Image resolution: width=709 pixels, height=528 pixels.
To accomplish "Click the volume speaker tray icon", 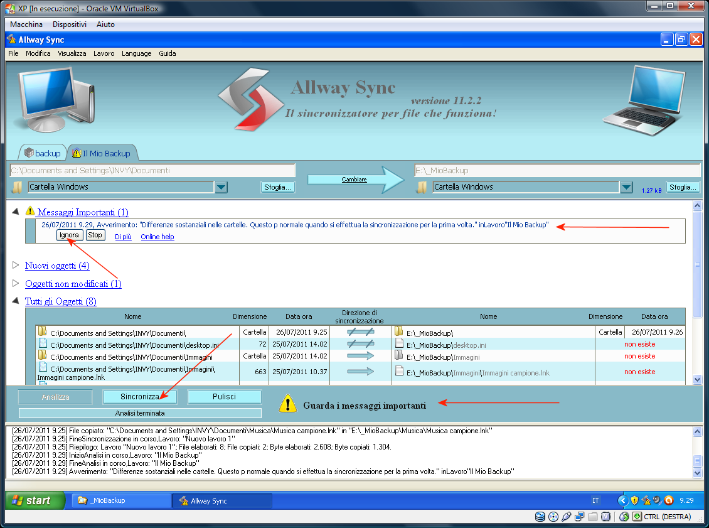I will click(x=657, y=500).
